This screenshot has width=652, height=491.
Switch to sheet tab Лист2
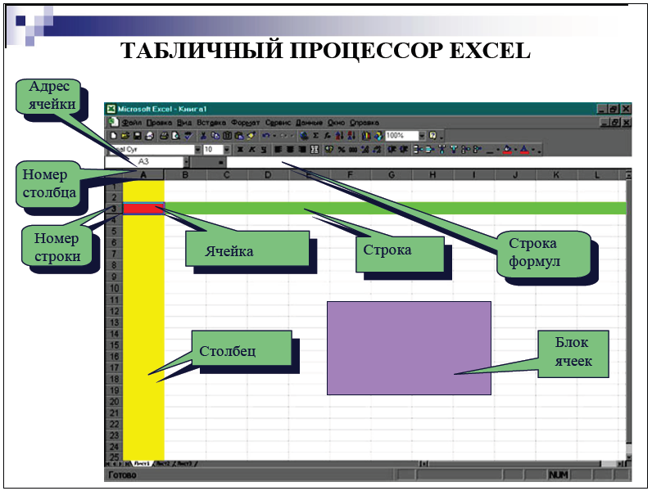[163, 463]
